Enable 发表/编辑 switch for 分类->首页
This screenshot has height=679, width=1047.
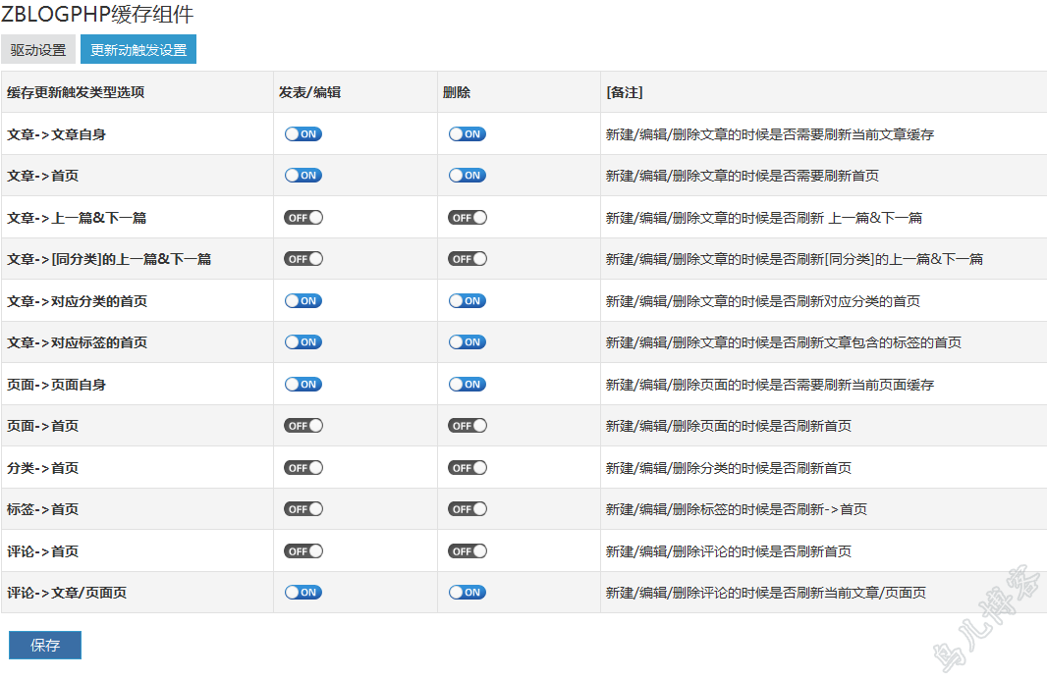(x=303, y=468)
